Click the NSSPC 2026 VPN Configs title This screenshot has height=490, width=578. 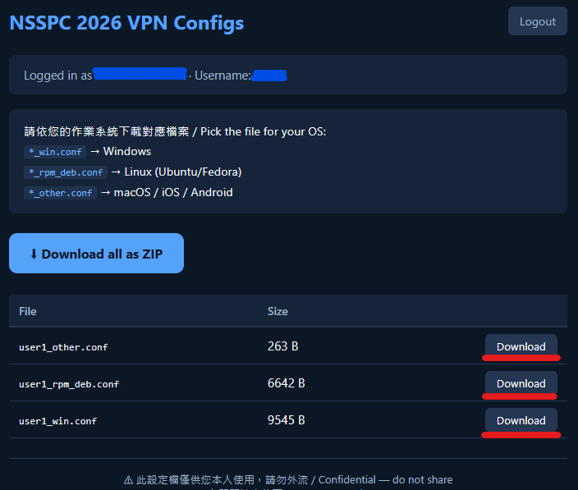[126, 23]
